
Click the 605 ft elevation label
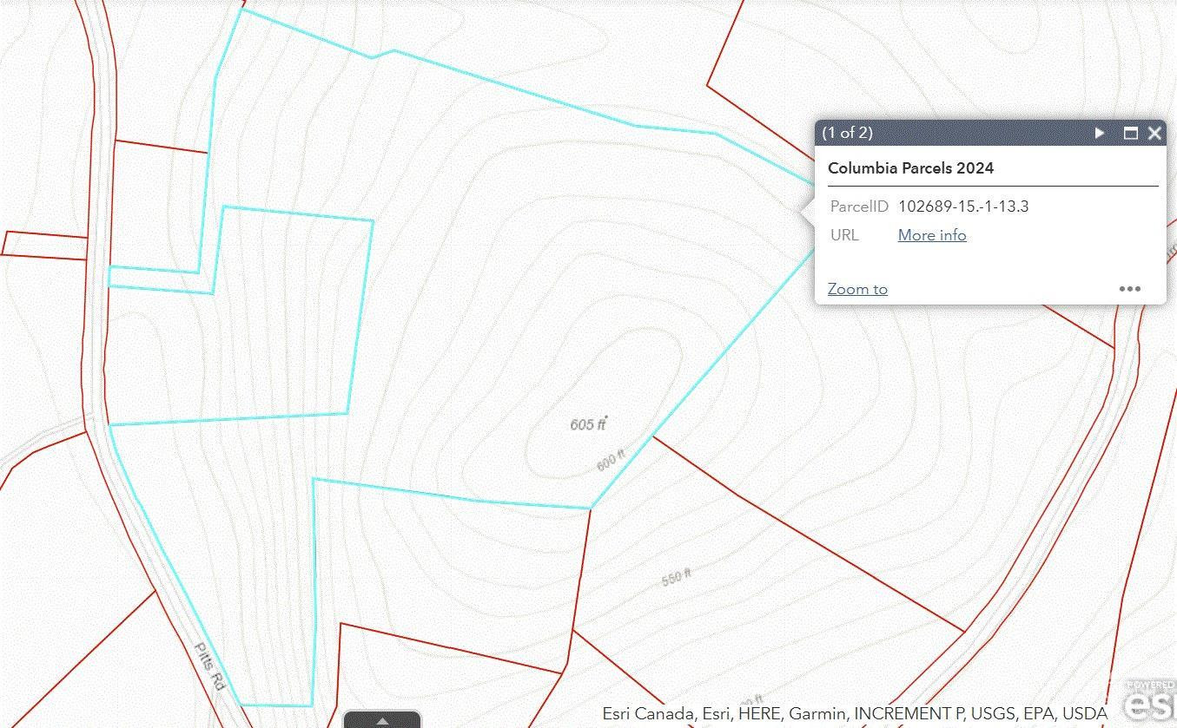pos(588,424)
